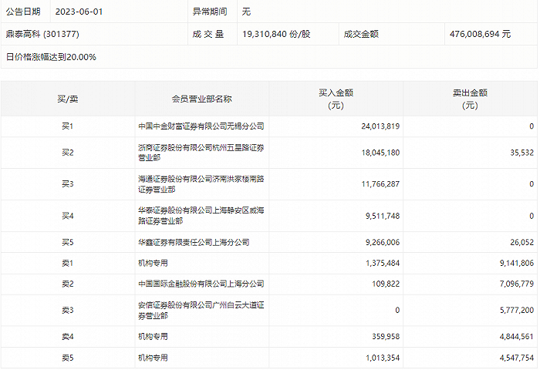This screenshot has width=540, height=370.
Task: Click the buy amount 1,013,354
Action: tap(383, 358)
